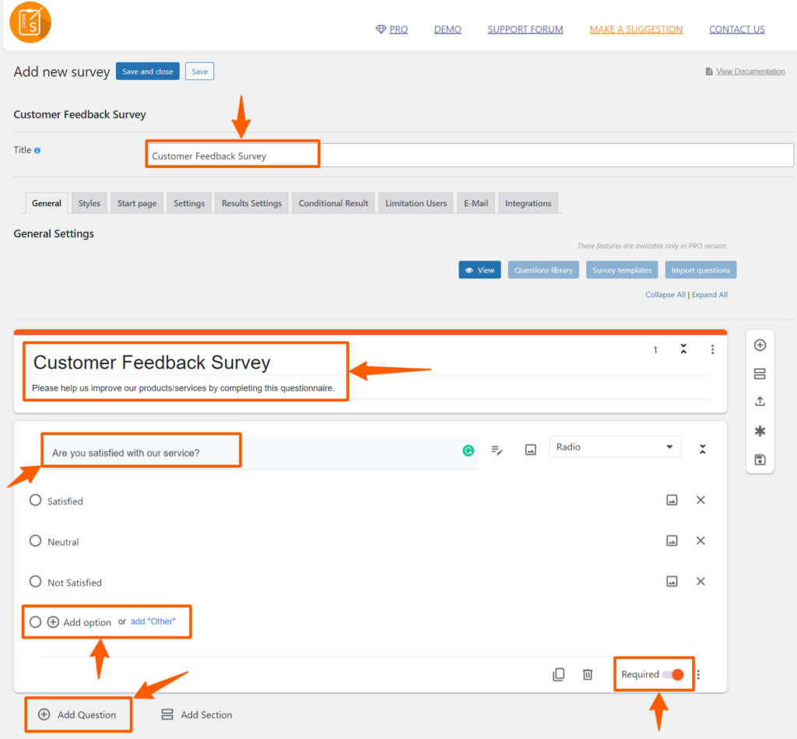The height and width of the screenshot is (739, 797).
Task: Click the Survey Maker orange logo
Action: pyautogui.click(x=30, y=23)
